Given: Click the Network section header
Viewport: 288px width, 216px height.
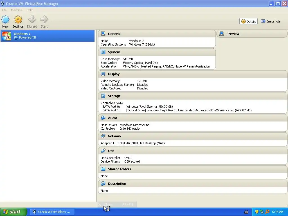Looking at the screenshot, I should coord(193,136).
